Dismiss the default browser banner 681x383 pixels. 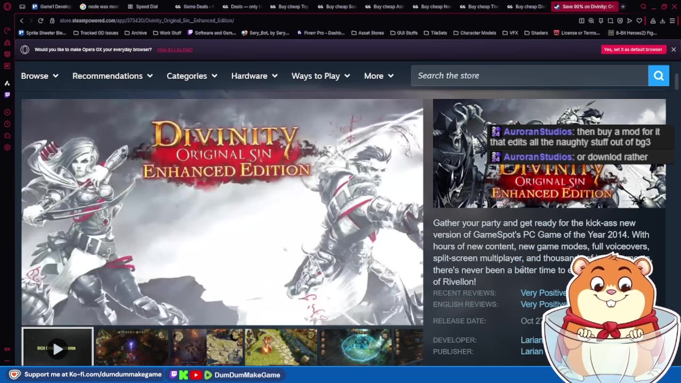(673, 49)
